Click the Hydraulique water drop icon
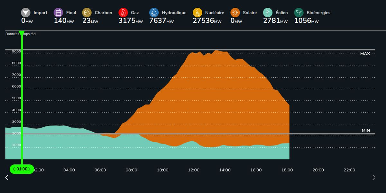This screenshot has width=386, height=193. (x=154, y=13)
